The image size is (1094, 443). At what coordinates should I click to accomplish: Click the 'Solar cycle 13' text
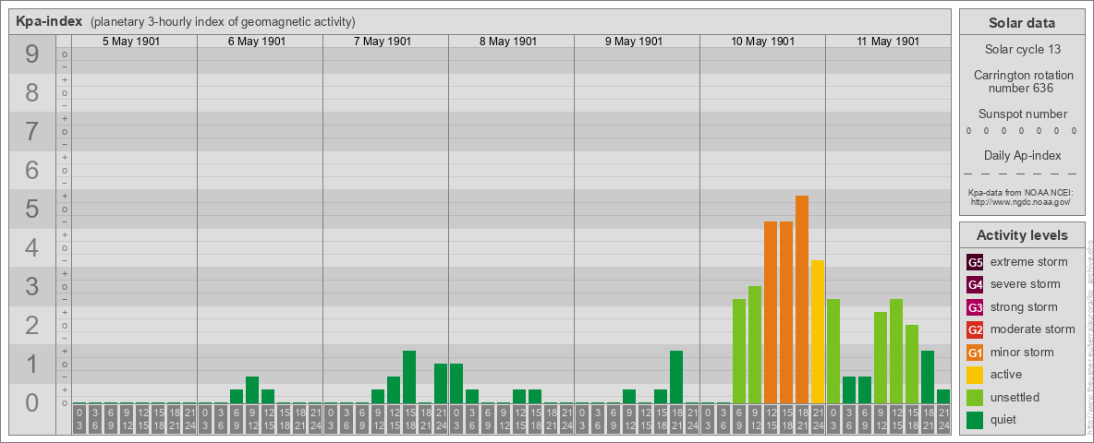coord(1021,50)
